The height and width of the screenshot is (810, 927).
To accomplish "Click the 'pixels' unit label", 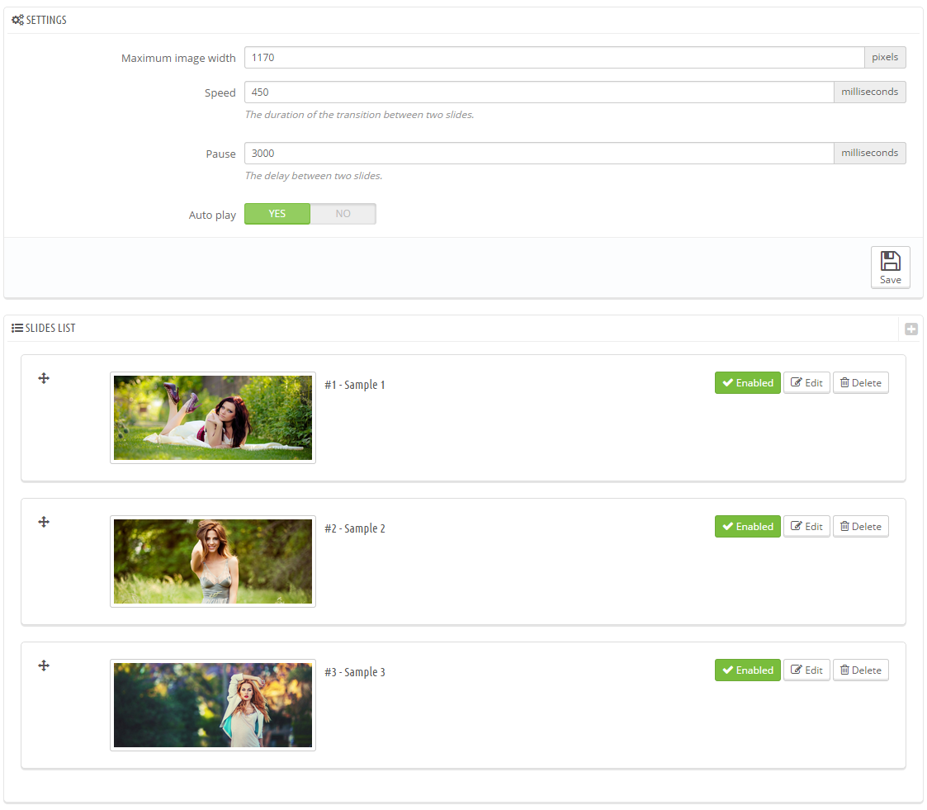I will 885,57.
